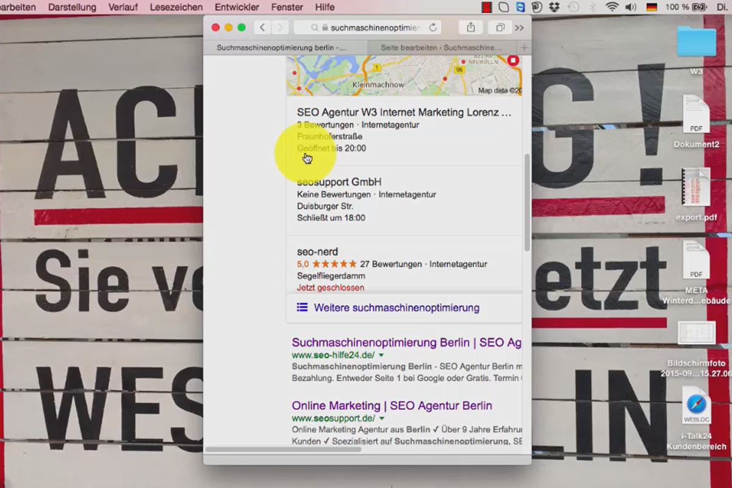
Task: Reload the page via address bar icon
Action: click(x=433, y=27)
